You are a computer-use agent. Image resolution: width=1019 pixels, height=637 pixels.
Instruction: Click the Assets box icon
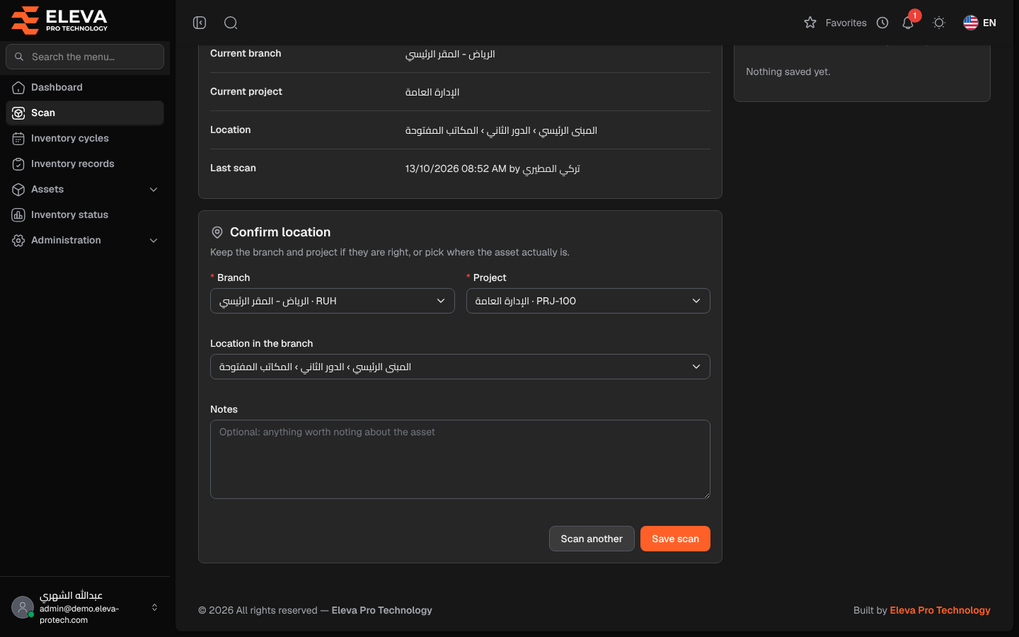[18, 190]
